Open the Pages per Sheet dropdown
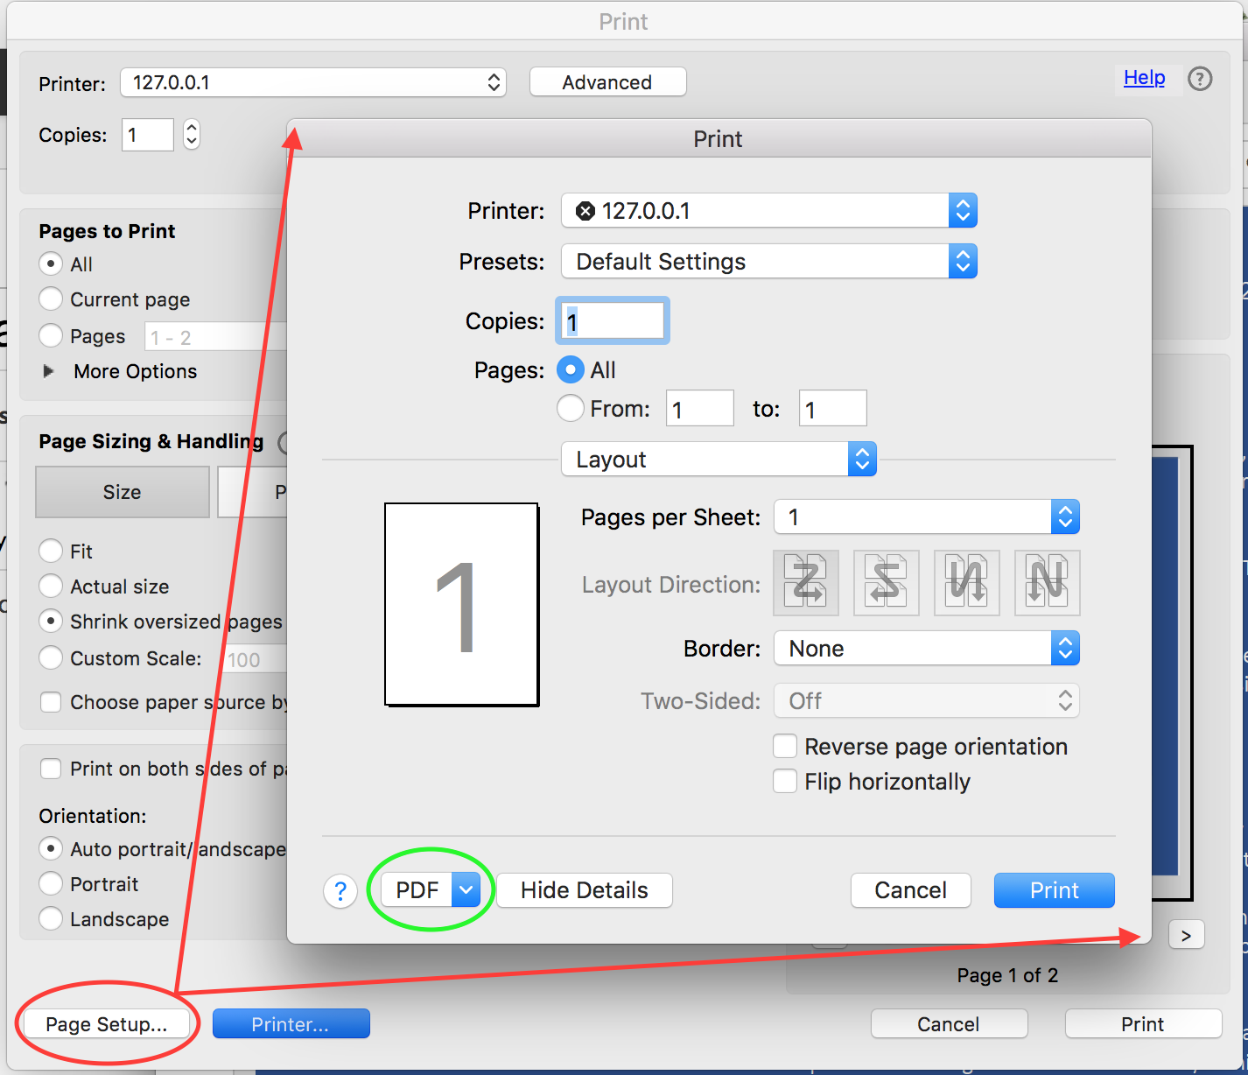 [x=927, y=517]
